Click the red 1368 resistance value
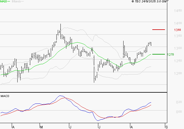This screenshot has height=129, width=184. 178,30
